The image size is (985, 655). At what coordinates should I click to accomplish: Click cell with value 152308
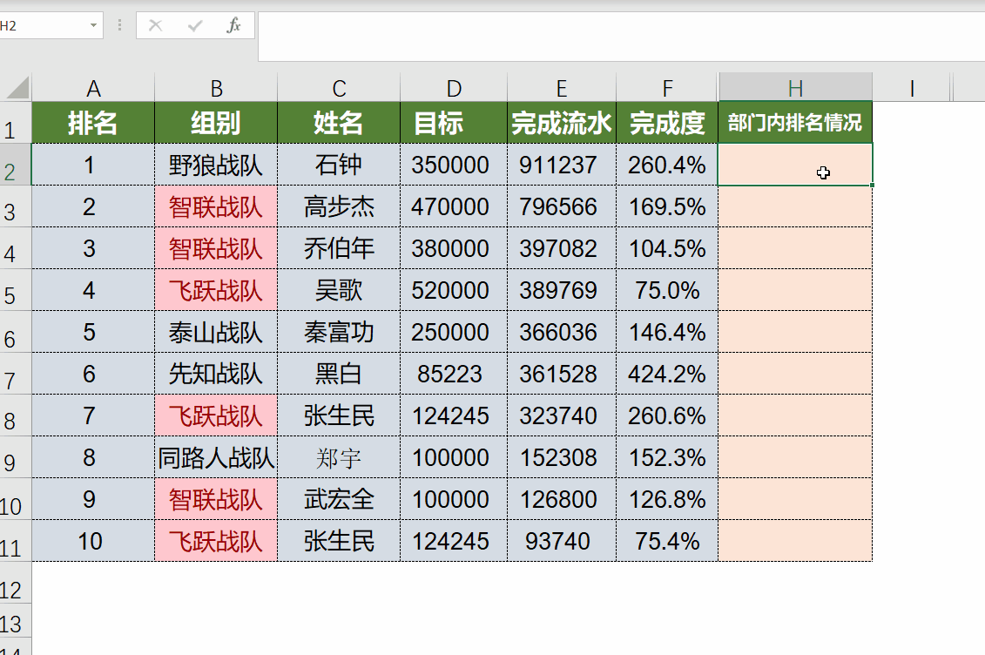point(562,457)
